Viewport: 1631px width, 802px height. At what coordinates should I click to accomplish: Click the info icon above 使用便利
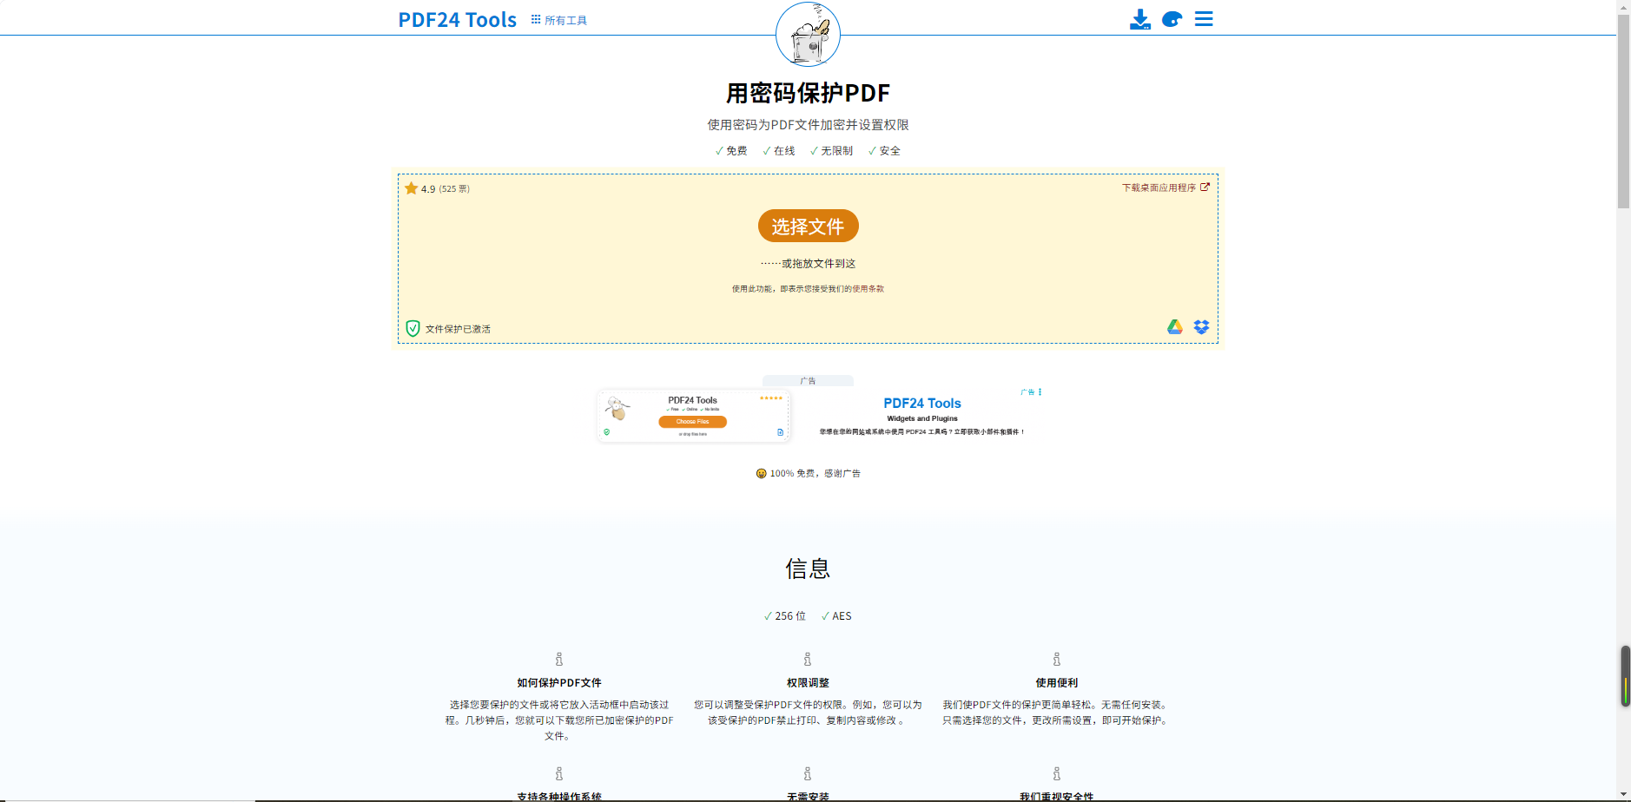coord(1056,660)
